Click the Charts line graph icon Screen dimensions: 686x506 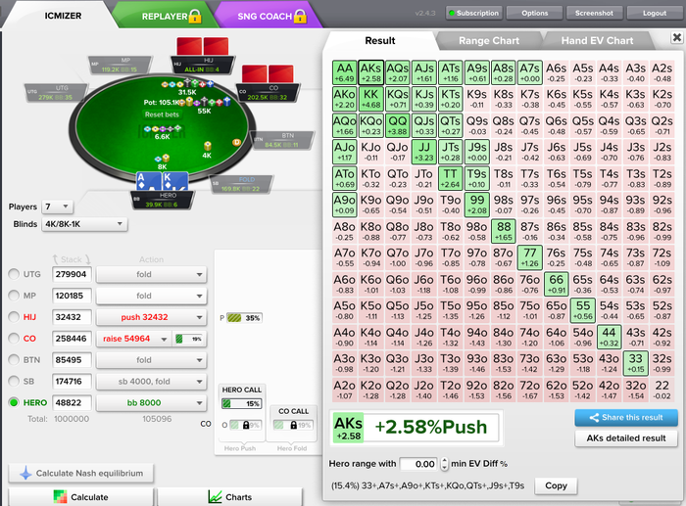click(215, 497)
